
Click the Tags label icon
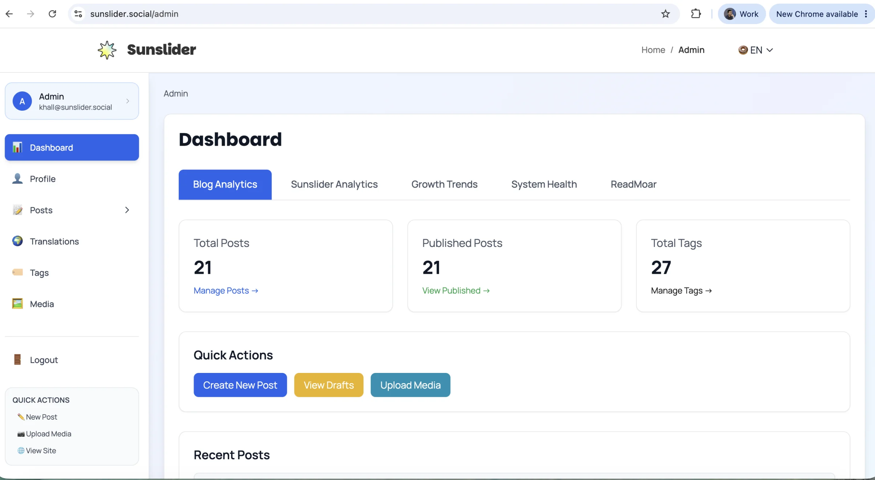tap(17, 272)
